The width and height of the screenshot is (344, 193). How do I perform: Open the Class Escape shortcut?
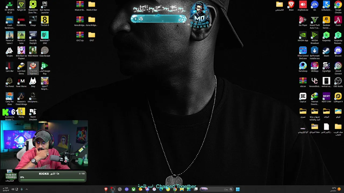pos(45,52)
